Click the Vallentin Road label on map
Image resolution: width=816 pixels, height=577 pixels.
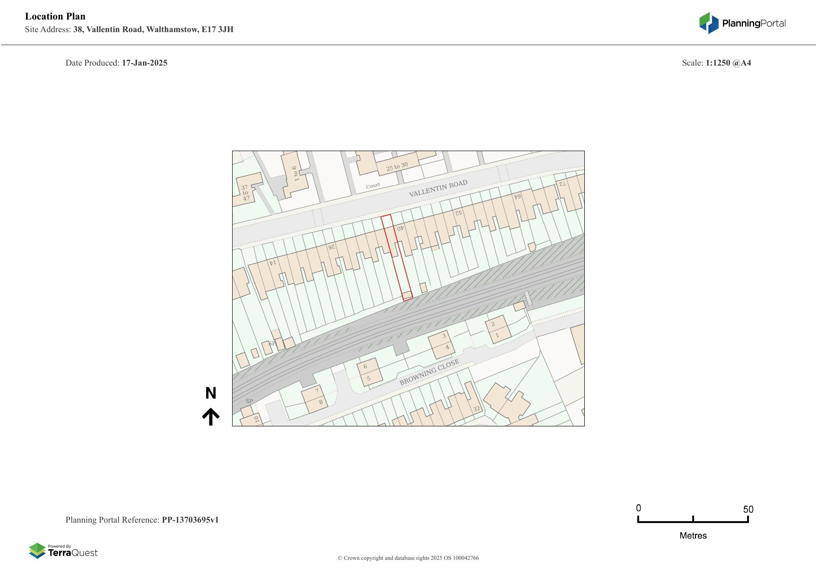pyautogui.click(x=438, y=188)
